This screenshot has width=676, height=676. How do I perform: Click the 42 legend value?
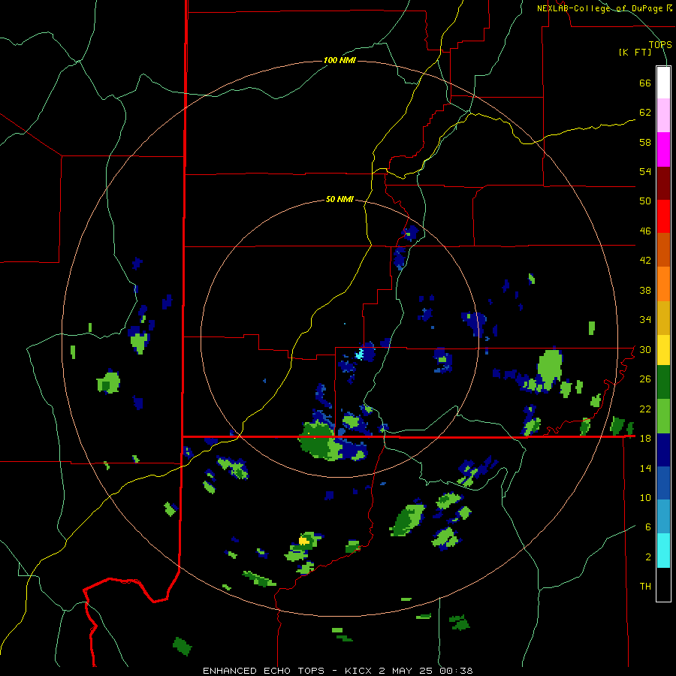645,261
